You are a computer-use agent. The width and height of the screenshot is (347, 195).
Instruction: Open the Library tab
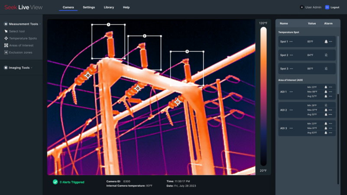point(109,7)
